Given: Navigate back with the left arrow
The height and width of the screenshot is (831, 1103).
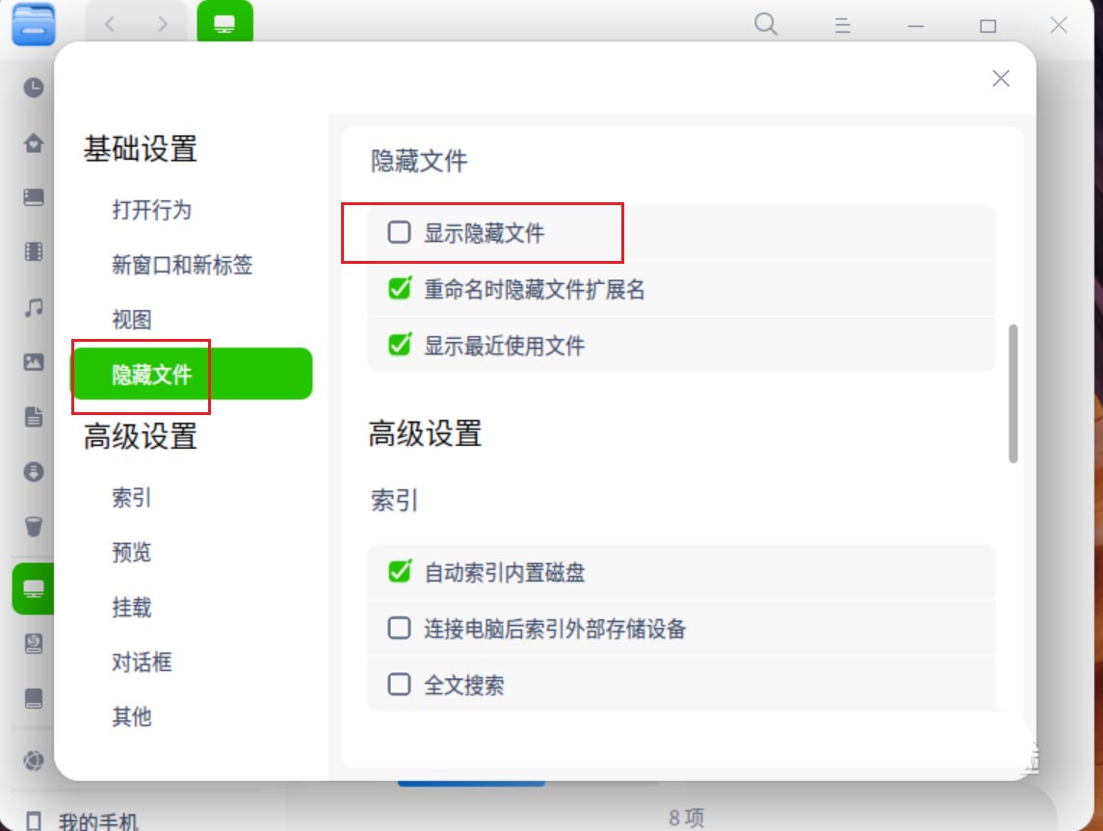Looking at the screenshot, I should pyautogui.click(x=110, y=25).
